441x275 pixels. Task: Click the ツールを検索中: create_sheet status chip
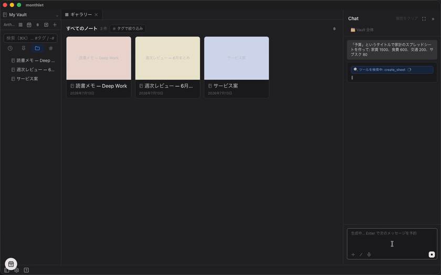coord(392,70)
